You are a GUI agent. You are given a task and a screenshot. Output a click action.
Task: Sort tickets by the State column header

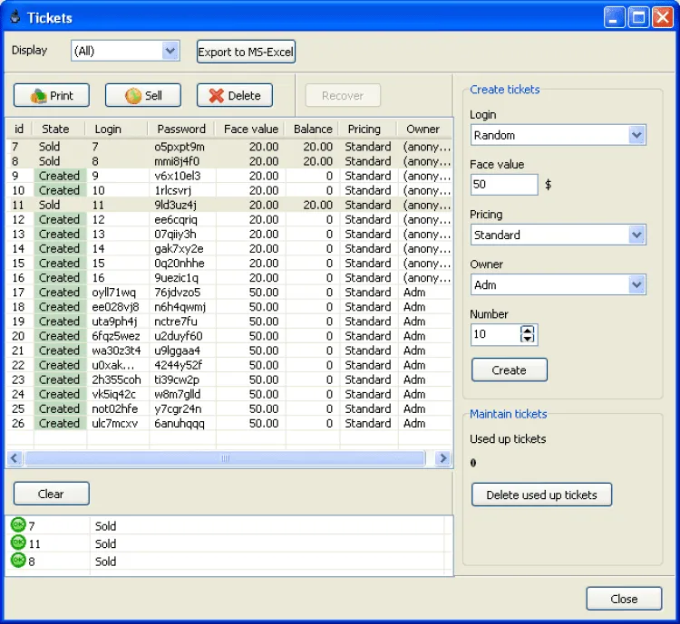[x=55, y=129]
